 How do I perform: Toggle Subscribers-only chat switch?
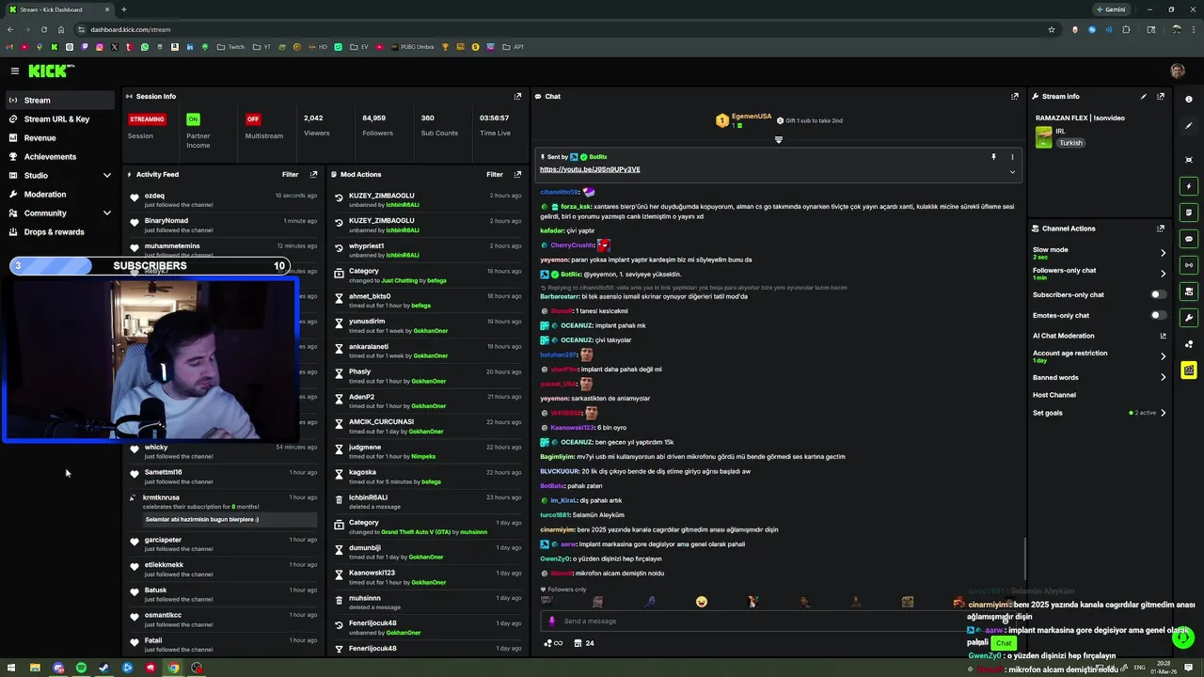(1159, 294)
